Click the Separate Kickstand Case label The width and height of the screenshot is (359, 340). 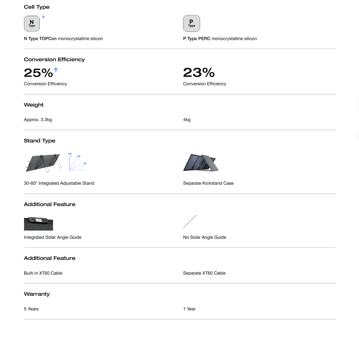pyautogui.click(x=208, y=183)
